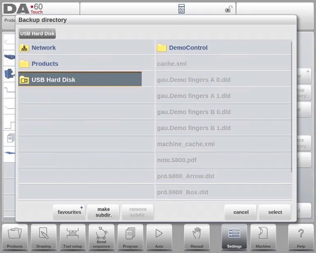Click the DemoControl folder icon
Viewport: 316px width, 253px height.
click(162, 48)
